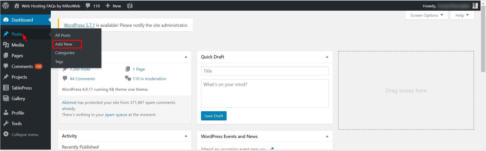Click icon beside 110 in moderation

(128, 78)
